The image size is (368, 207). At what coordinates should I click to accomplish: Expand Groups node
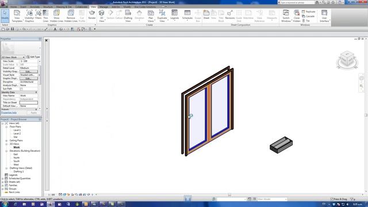coord(3,189)
